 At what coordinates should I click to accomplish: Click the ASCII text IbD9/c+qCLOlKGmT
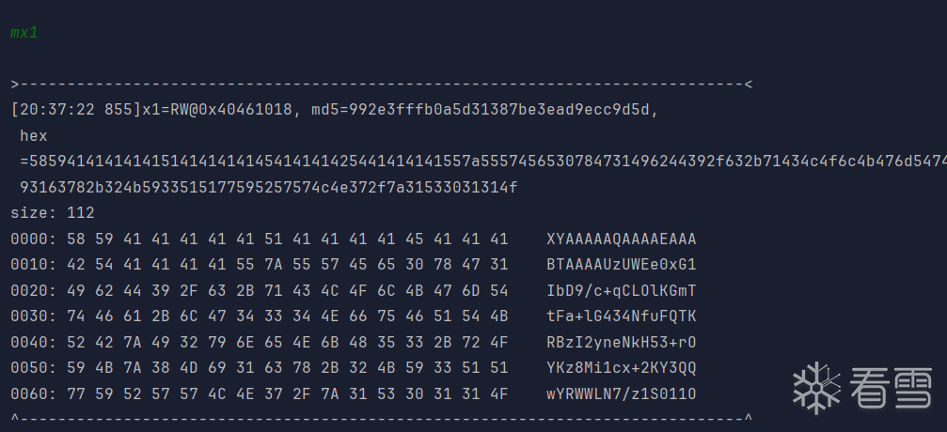(622, 290)
